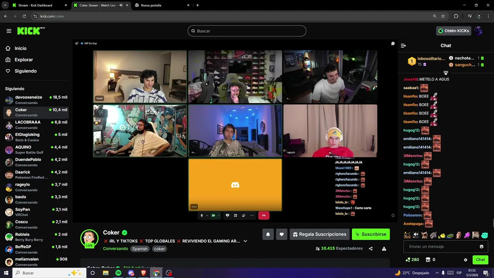This screenshot has height=278, width=494.
Task: Toggle camera in call controls
Action: tap(213, 215)
